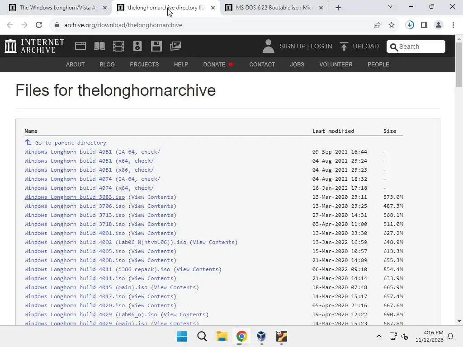
Task: Click the padlock site information icon
Action: [x=57, y=25]
